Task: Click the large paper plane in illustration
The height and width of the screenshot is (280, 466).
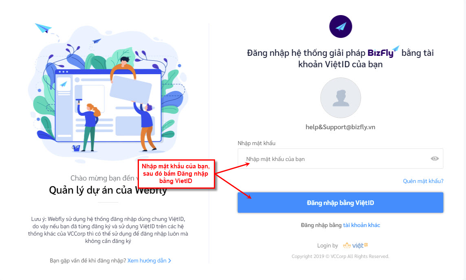Action: (44, 28)
